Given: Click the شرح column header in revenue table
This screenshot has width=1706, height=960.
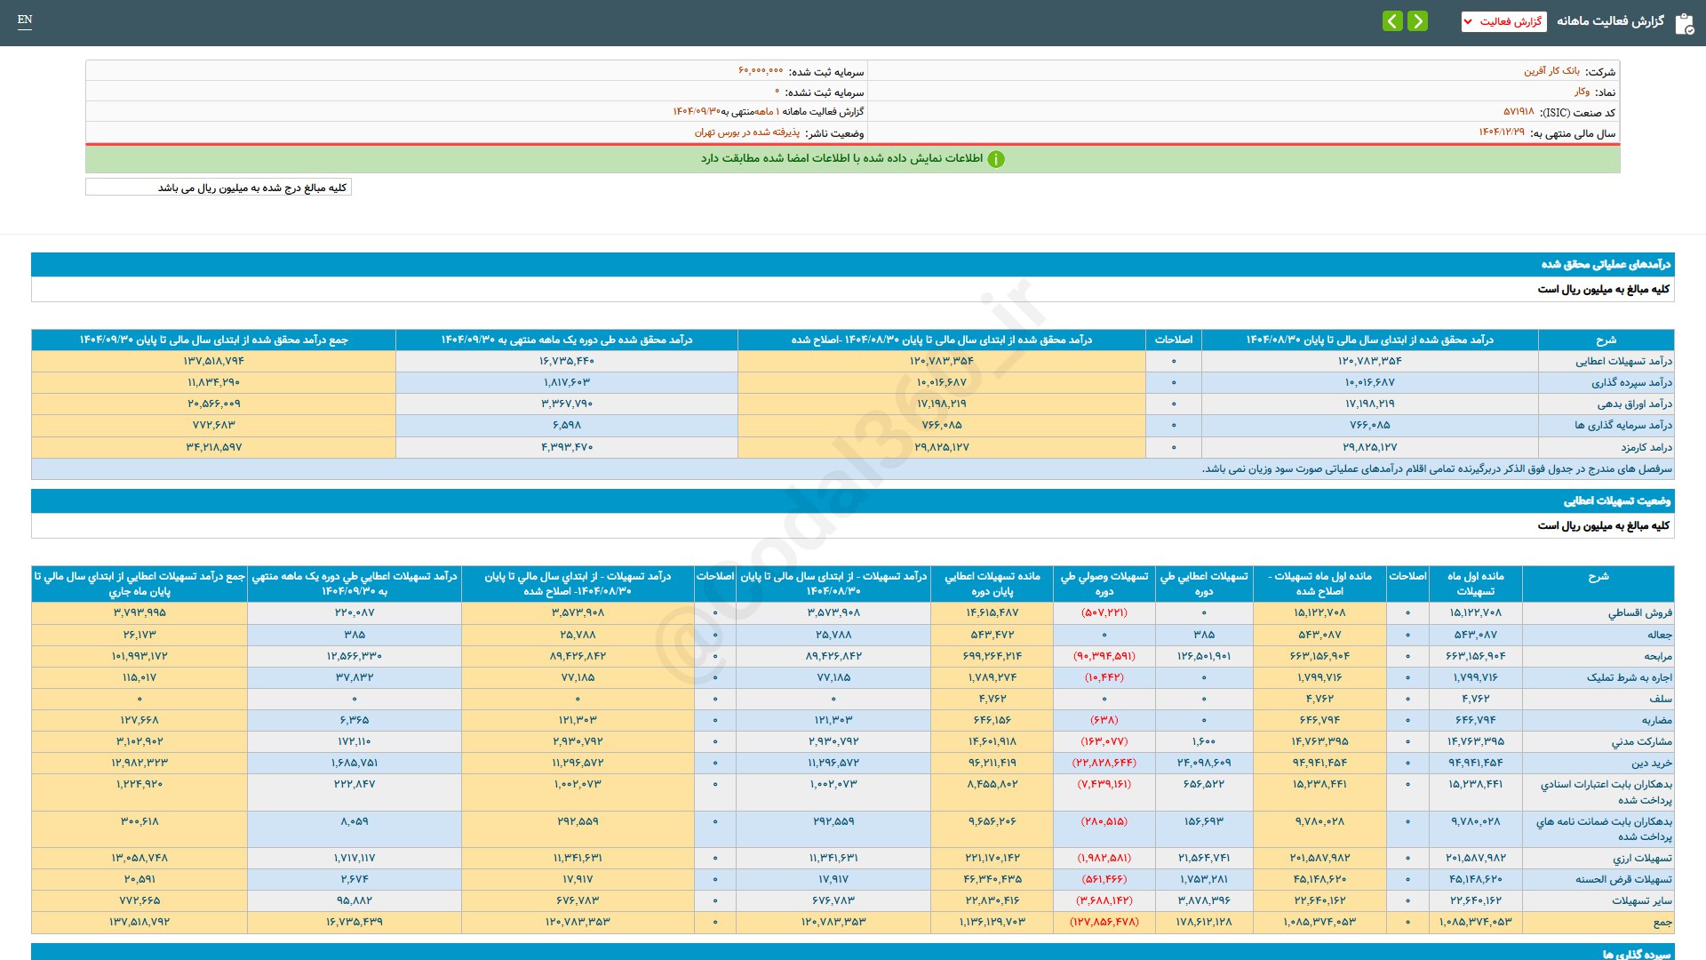Looking at the screenshot, I should pos(1606,340).
